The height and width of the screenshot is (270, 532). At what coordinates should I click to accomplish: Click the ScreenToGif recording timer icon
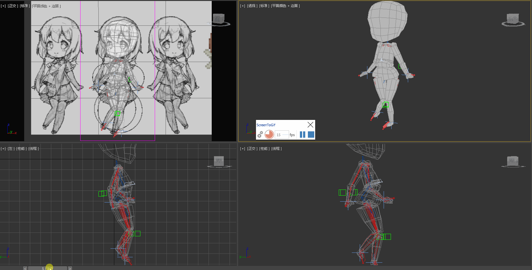(269, 135)
